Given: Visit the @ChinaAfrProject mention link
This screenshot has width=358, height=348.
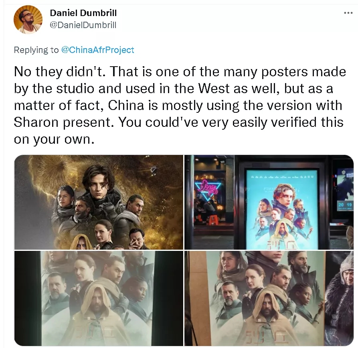Looking at the screenshot, I should 98,50.
